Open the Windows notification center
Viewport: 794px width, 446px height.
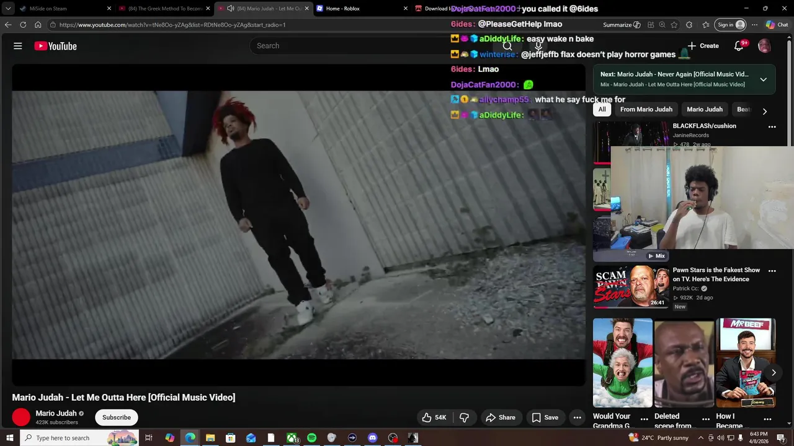coord(781,438)
